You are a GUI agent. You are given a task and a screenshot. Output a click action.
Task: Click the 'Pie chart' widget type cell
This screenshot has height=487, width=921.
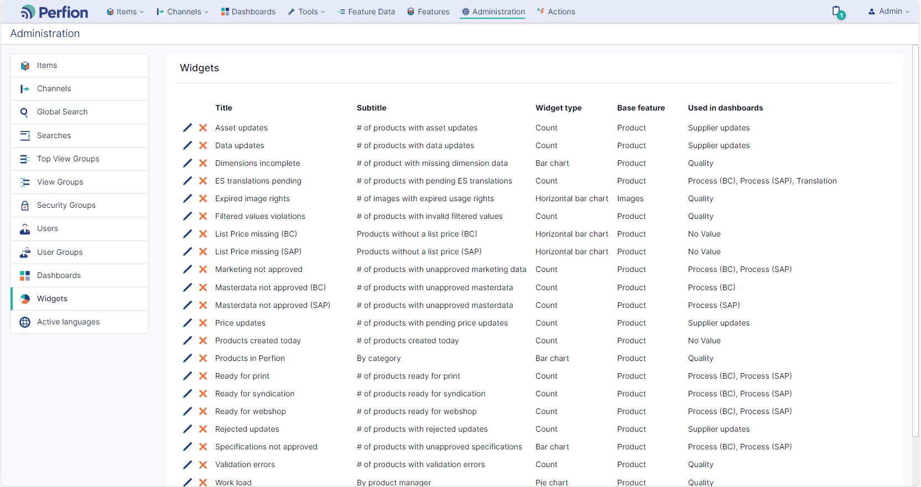coord(551,483)
